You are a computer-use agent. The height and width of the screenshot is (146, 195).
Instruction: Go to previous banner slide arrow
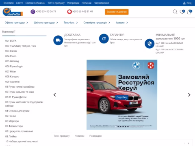click(55, 95)
